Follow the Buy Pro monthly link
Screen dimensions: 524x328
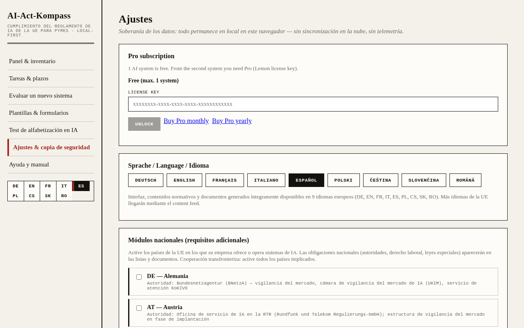tap(186, 121)
